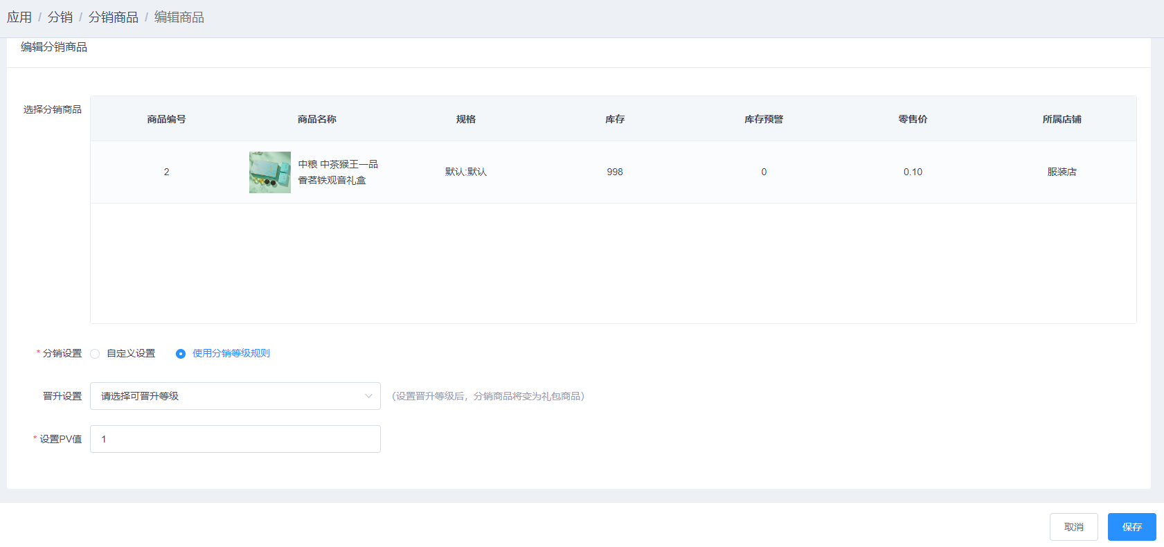Go to 分销 breadcrumb
Viewport: 1164px width, 547px height.
pos(60,17)
